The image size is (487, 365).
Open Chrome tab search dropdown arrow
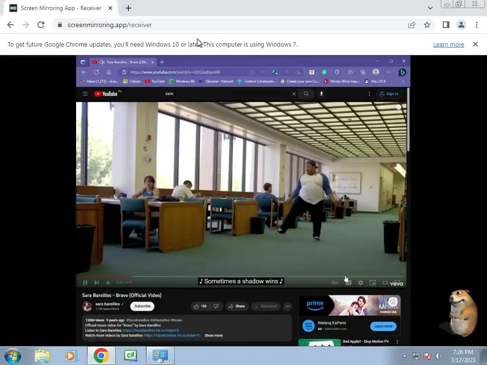[x=430, y=8]
